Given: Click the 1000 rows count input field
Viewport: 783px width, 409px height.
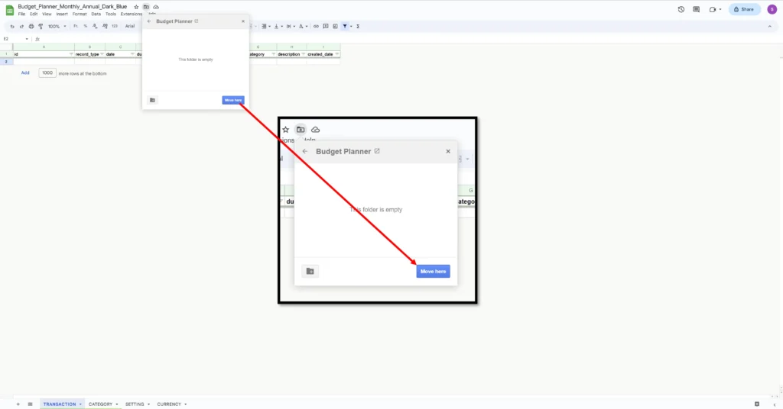Looking at the screenshot, I should click(x=47, y=73).
